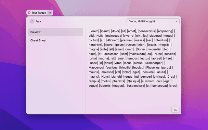The image size is (208, 130).
Task: Click the matched word "Maecenas"
Action: tap(97, 68)
